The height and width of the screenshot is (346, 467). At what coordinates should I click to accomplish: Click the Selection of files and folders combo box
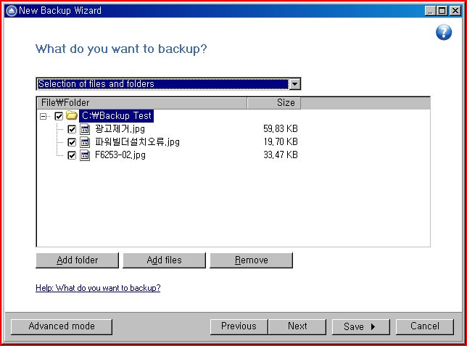(168, 84)
